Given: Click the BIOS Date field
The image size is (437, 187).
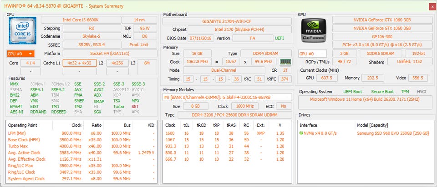Looking at the screenshot, I should 199,38.
